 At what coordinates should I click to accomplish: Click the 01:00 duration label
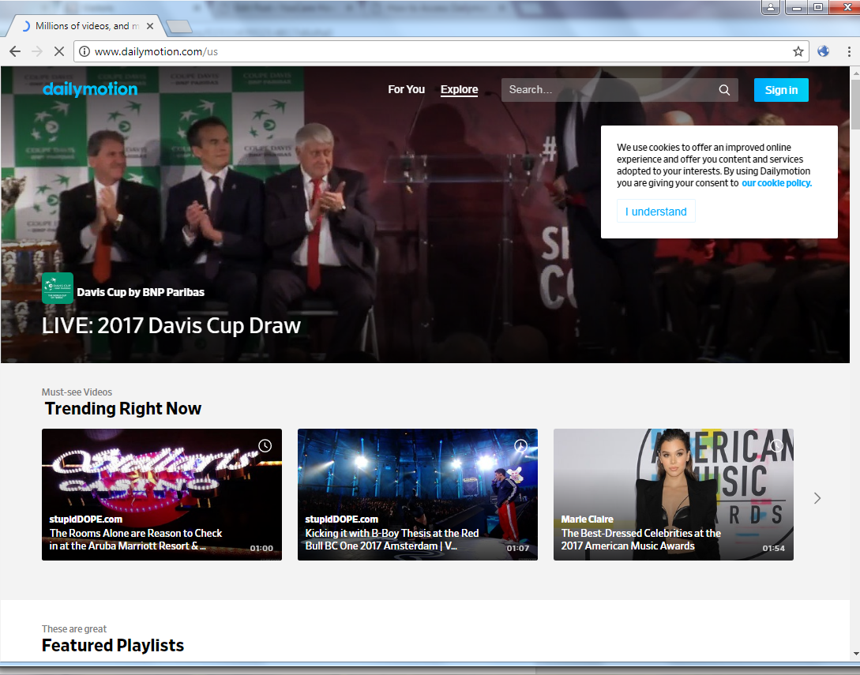261,548
